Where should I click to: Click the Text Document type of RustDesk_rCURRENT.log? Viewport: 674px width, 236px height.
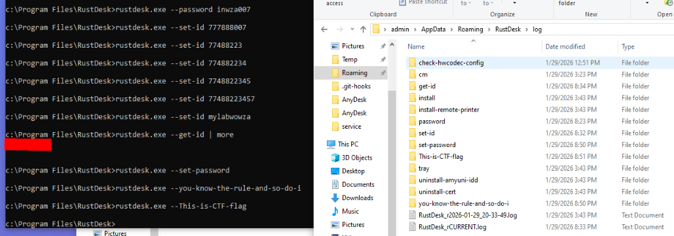point(643,227)
